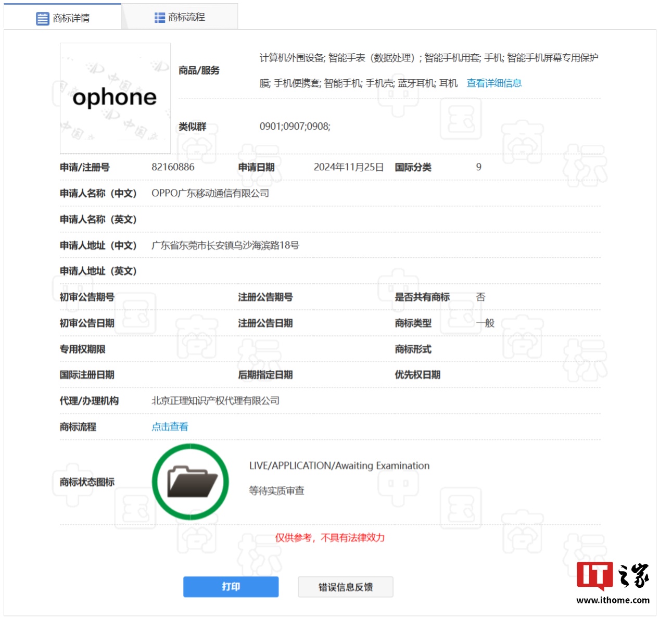Click the blue printer area on 打印 button
The width and height of the screenshot is (660, 618).
tap(231, 586)
